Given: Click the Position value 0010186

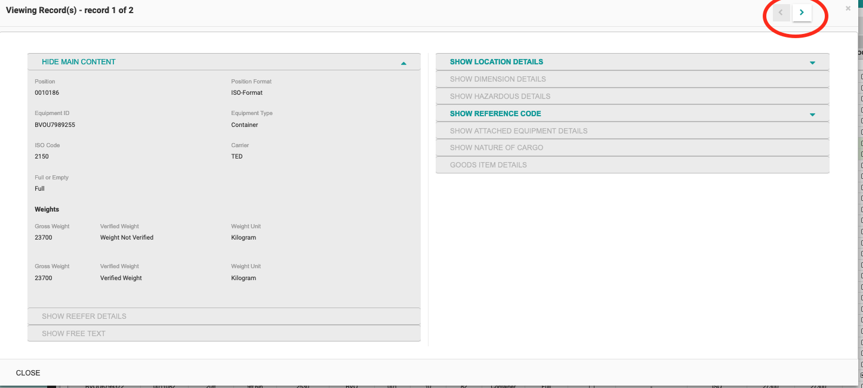Looking at the screenshot, I should click(x=47, y=93).
